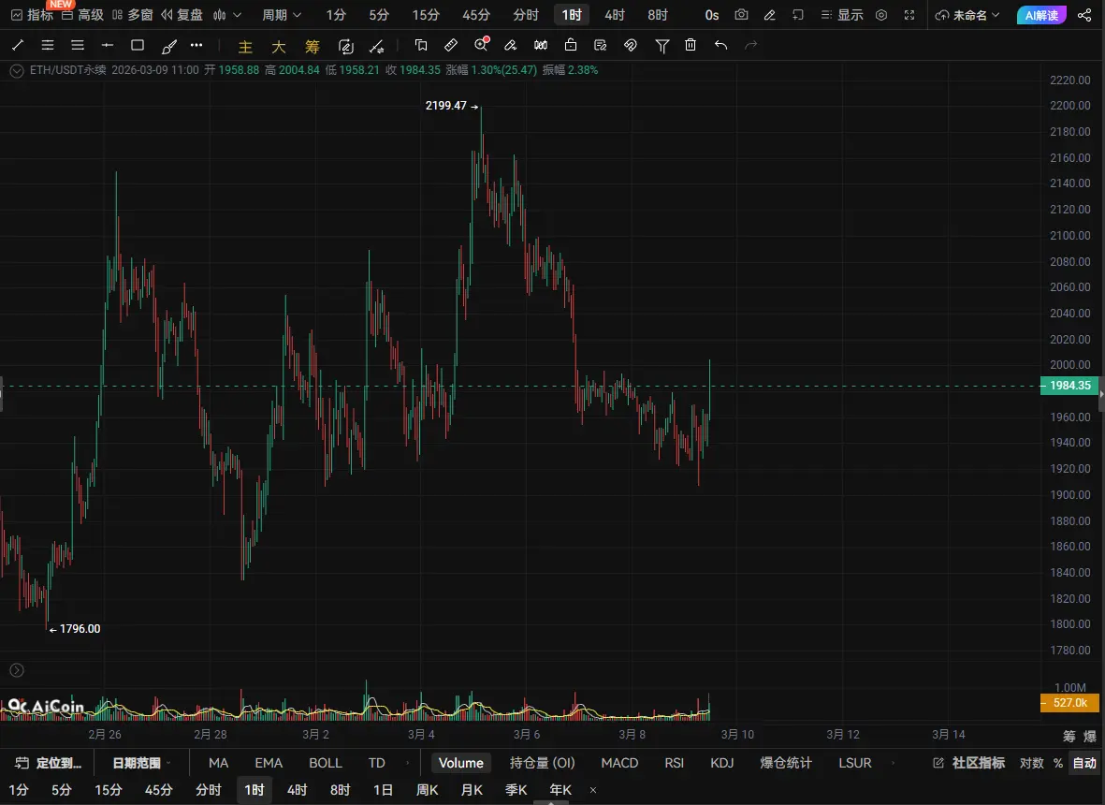Open the 日期范围 date range dropdown
Screen dimensions: 1105x805
[x=141, y=763]
